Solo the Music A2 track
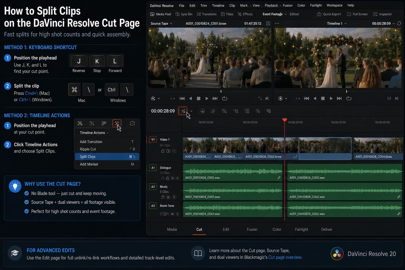This screenshot has width=405, height=270. (x=174, y=197)
